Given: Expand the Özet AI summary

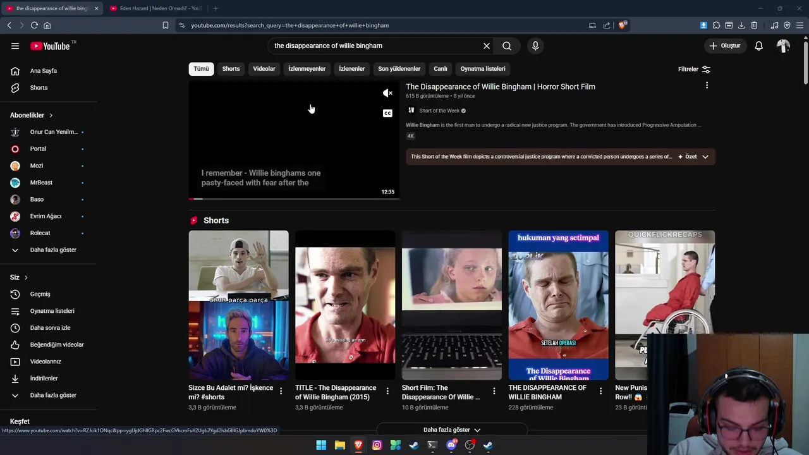Looking at the screenshot, I should [x=693, y=157].
